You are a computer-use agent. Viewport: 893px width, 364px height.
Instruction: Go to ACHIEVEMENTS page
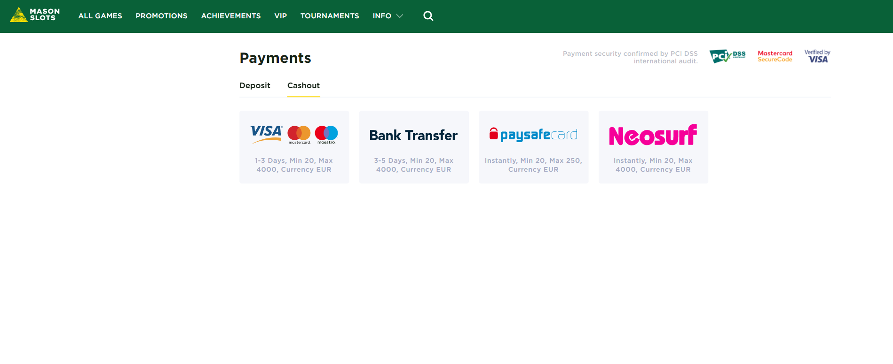pyautogui.click(x=231, y=16)
